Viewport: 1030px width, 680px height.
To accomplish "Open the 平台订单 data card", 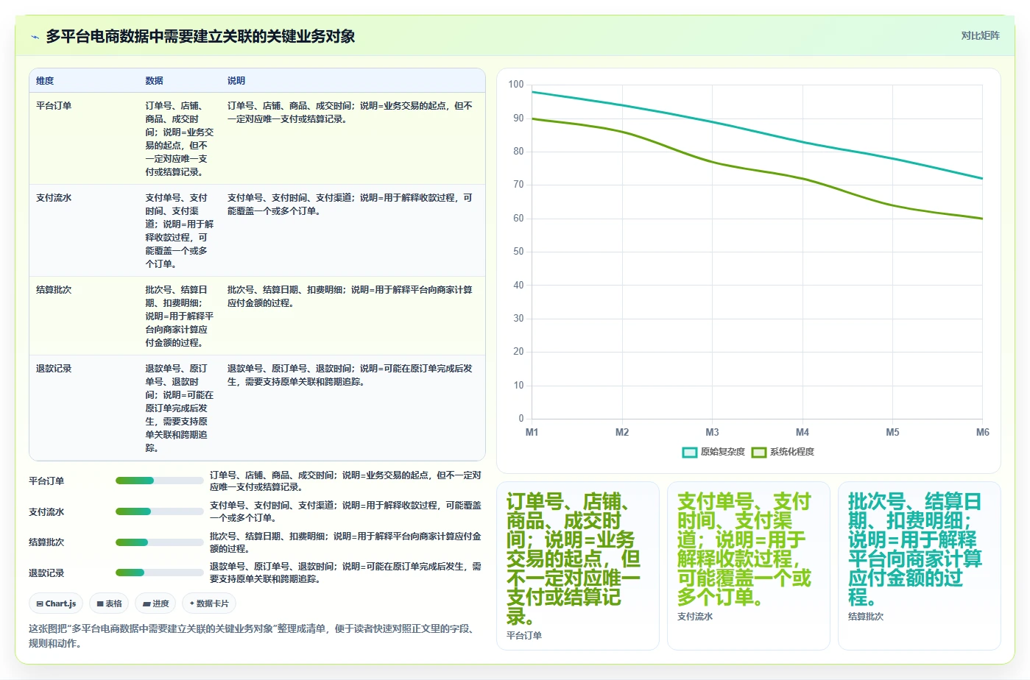I will [x=578, y=566].
